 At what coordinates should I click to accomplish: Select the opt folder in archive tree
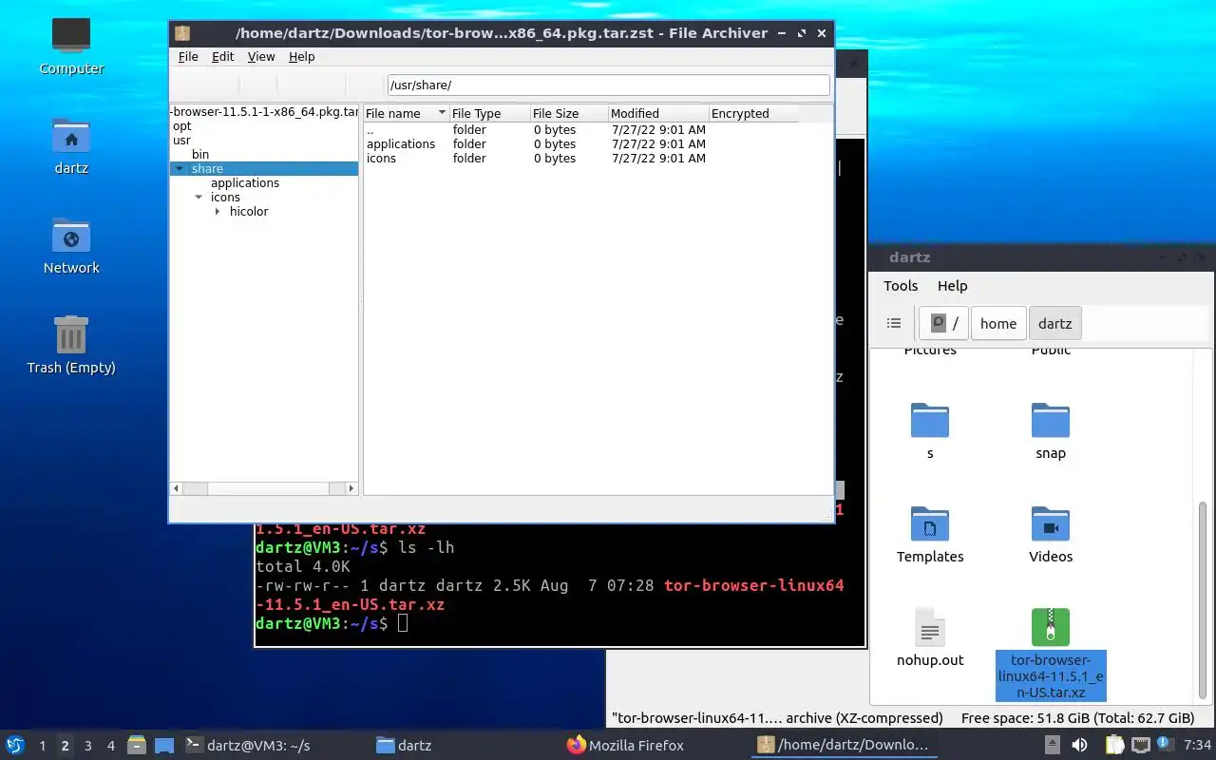181,126
